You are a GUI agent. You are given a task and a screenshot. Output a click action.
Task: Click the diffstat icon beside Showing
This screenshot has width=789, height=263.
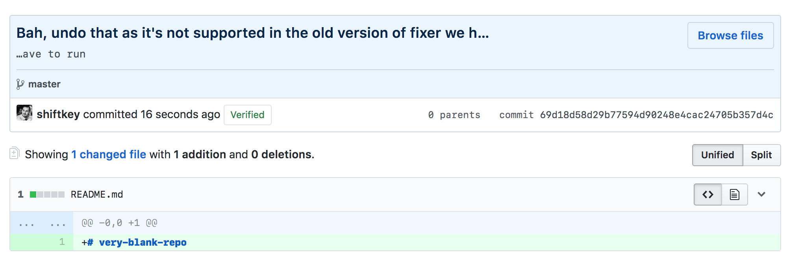[x=15, y=154]
